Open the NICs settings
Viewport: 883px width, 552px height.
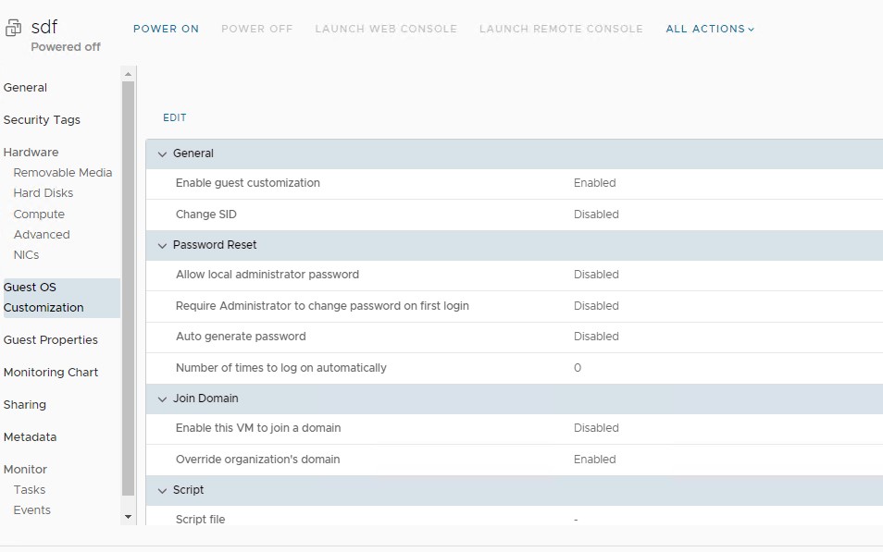pos(24,254)
